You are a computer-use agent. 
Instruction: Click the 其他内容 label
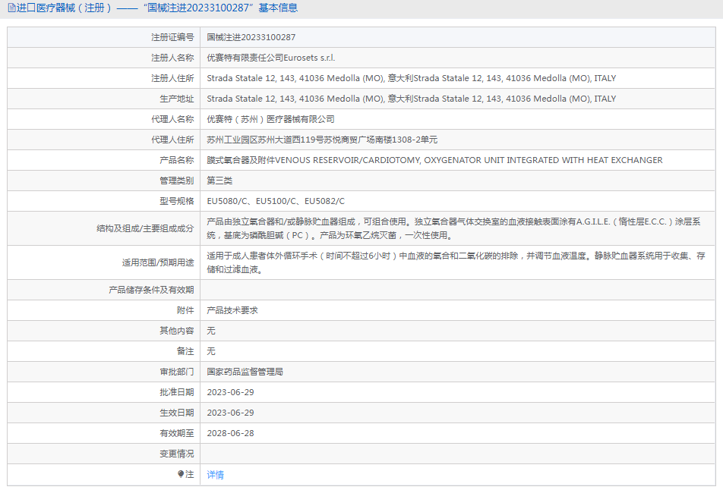pos(177,331)
